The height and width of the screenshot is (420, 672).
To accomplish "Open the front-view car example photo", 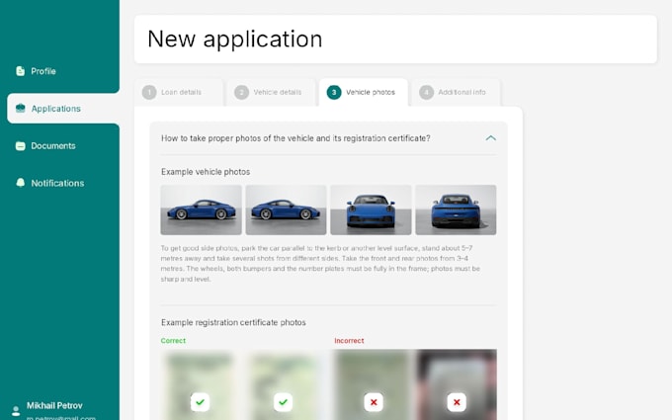I will [371, 210].
